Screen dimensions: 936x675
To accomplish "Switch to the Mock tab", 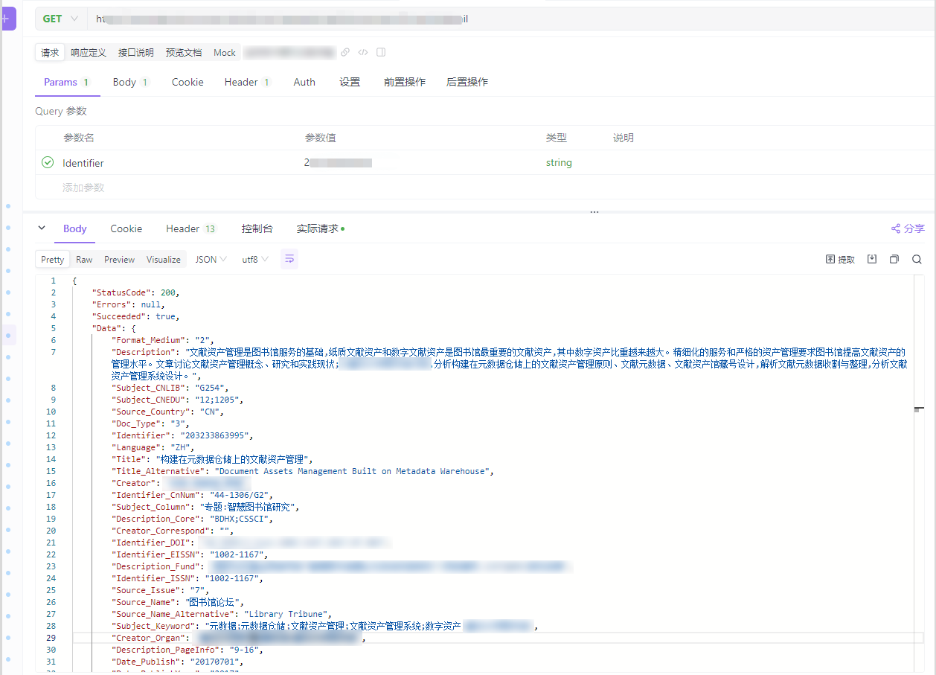I will coord(225,53).
